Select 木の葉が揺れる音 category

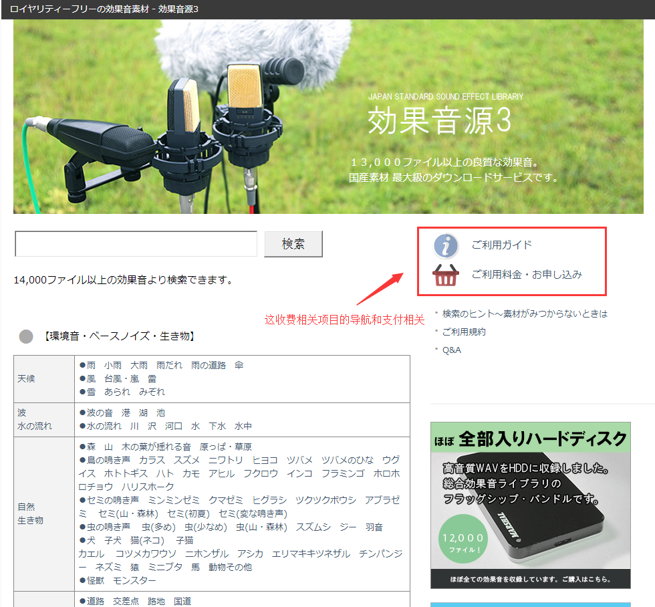[156, 447]
